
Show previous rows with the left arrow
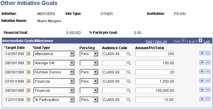tap(183, 41)
